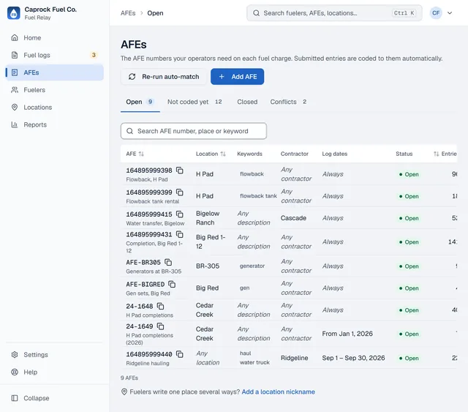The height and width of the screenshot is (412, 468).
Task: Sort by the Entries column
Action: tap(445, 154)
